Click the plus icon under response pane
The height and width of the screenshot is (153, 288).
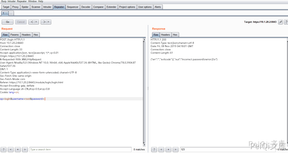click(168, 150)
